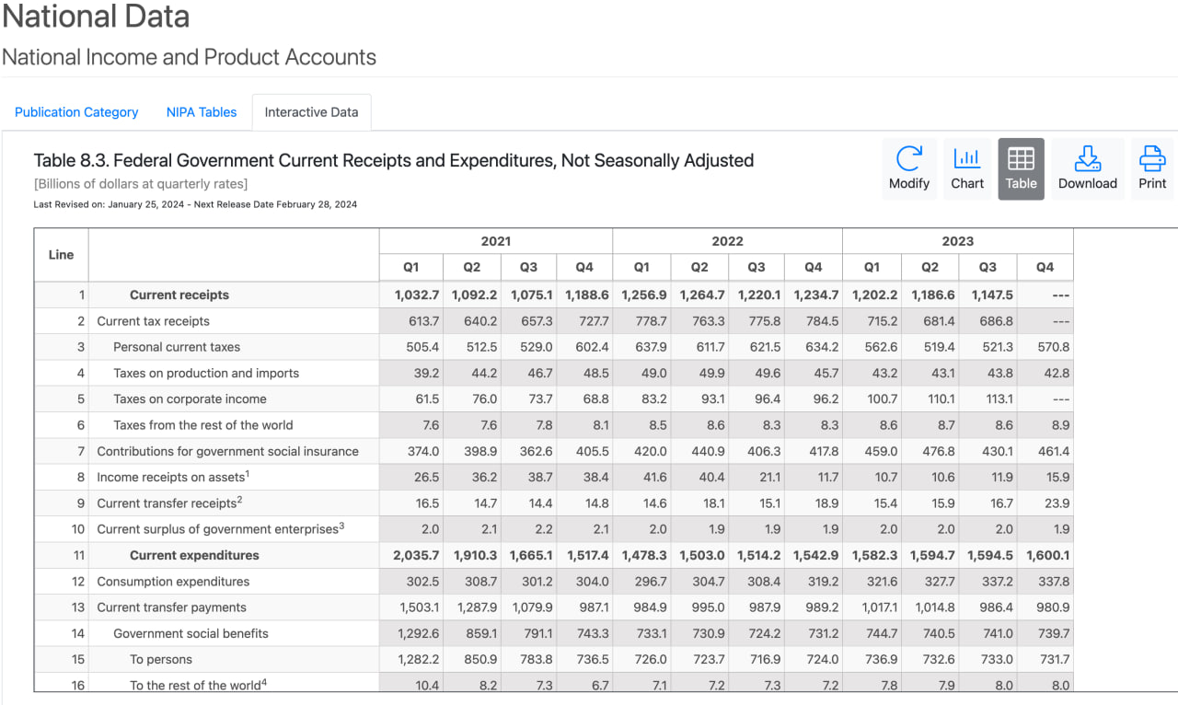
Task: Click the 1,264.7 Current receipts value
Action: (702, 295)
